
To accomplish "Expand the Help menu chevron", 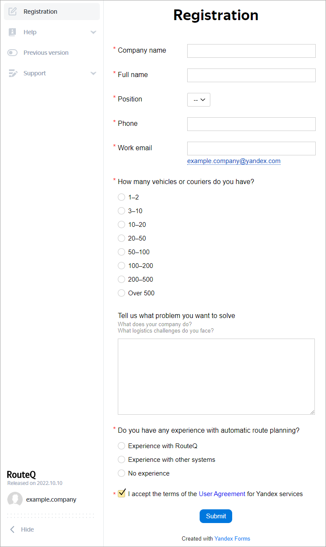I will click(93, 32).
